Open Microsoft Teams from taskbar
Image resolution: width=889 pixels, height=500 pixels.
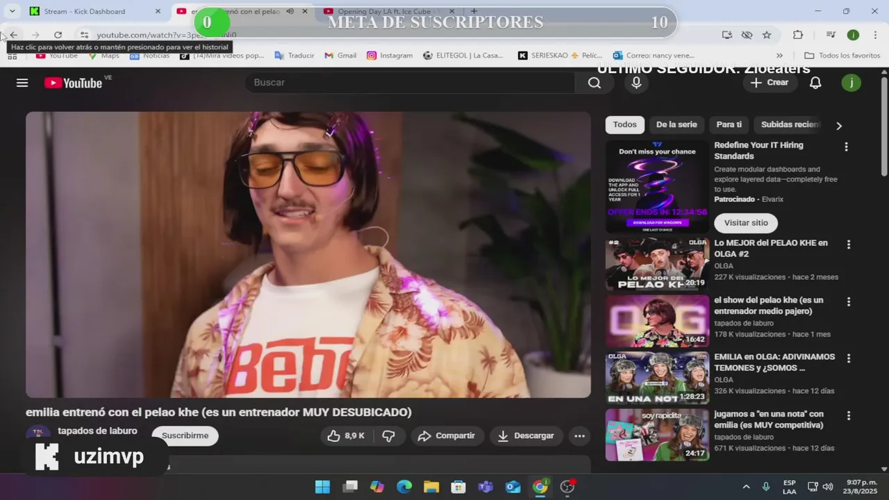coord(485,486)
